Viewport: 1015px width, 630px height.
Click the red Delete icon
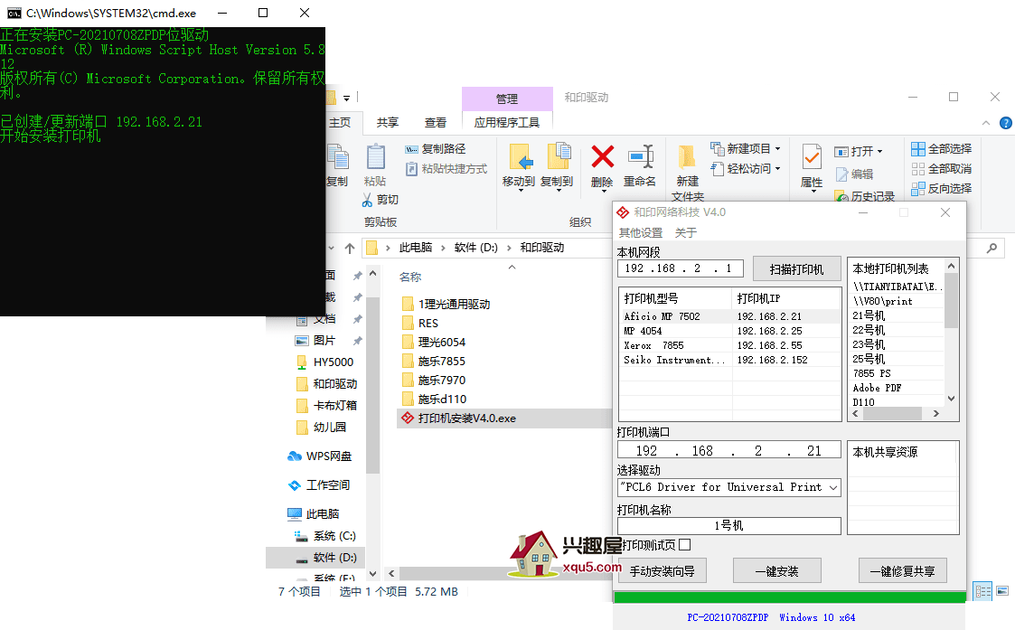click(602, 156)
